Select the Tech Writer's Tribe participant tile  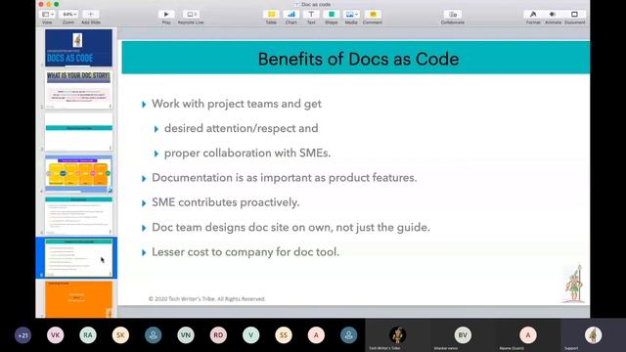(x=397, y=335)
